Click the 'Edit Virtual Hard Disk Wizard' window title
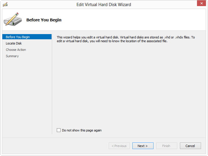This screenshot has width=208, height=156. [x=104, y=4]
